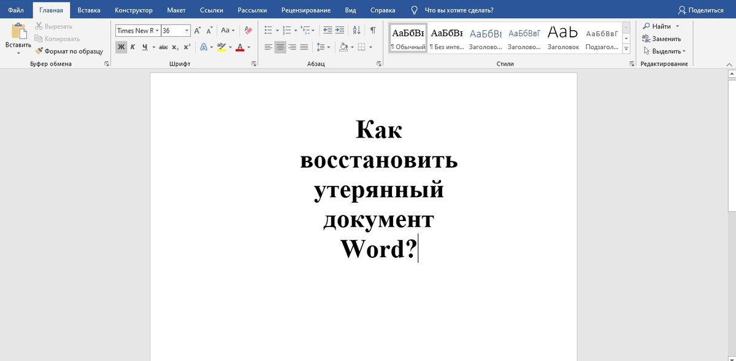Open the Paragraph (Абзац) dialog launcher
Screen dimensions: 736x361
coord(380,64)
